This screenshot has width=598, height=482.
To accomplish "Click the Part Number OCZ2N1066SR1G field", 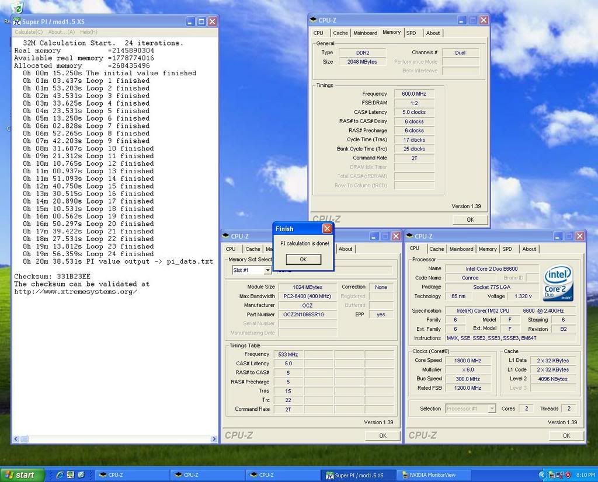I will pyautogui.click(x=307, y=315).
